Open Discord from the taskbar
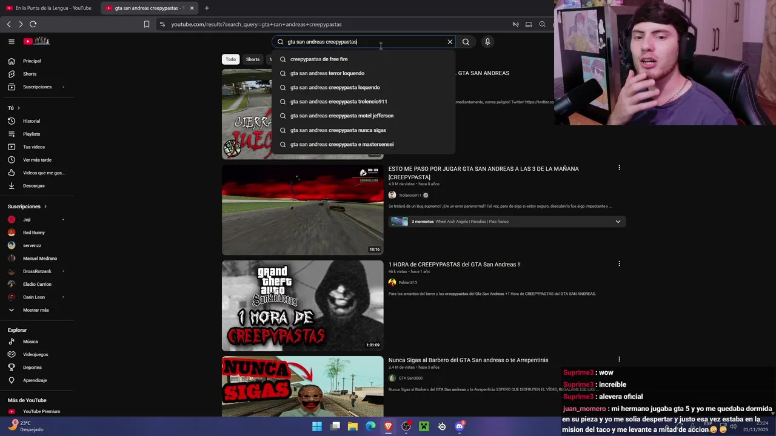776x436 pixels. coord(460,426)
